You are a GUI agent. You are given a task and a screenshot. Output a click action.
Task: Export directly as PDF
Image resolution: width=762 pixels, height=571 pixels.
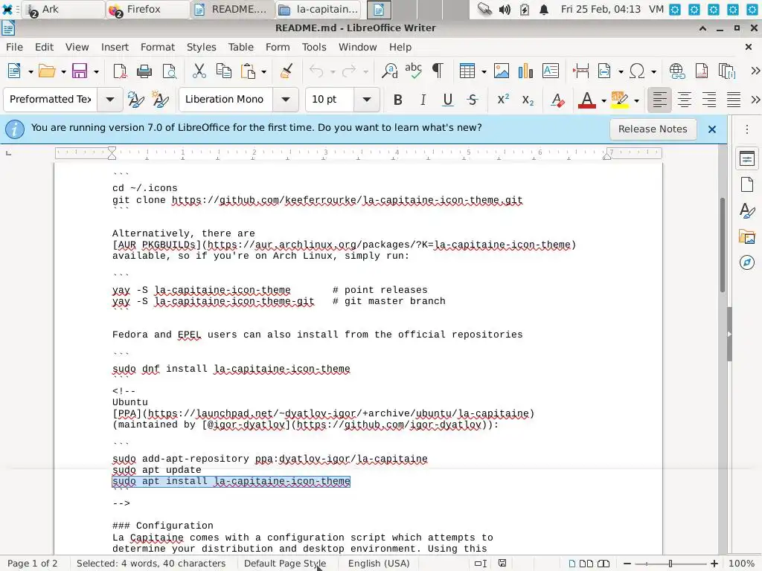pos(120,71)
